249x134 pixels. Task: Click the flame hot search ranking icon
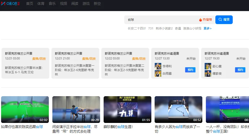200,20
